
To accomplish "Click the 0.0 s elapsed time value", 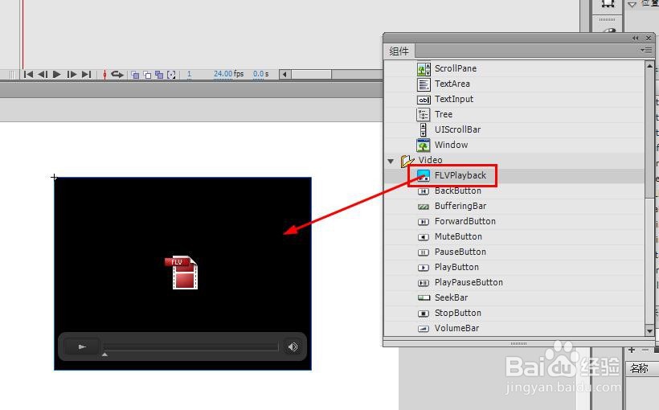I will (x=260, y=74).
